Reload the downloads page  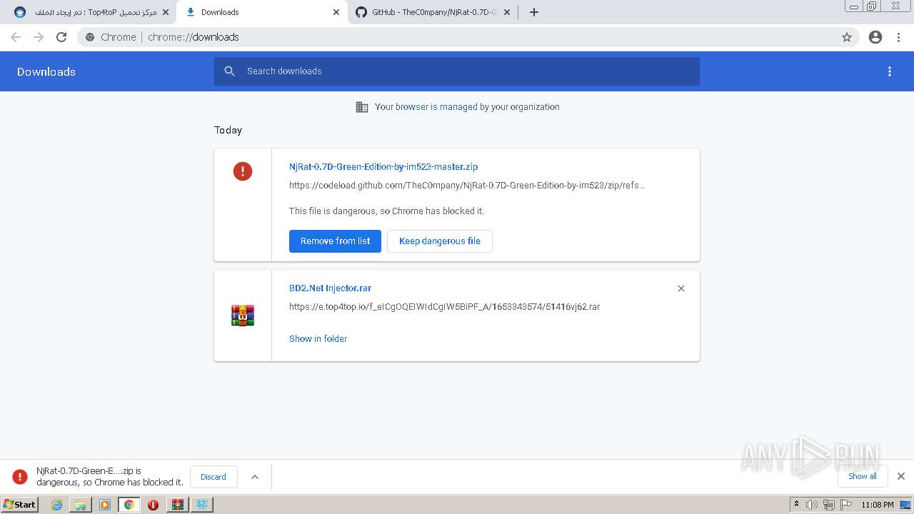61,37
